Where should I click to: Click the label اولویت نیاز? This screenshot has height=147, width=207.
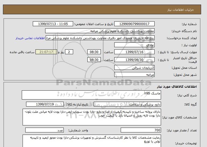pyautogui.click(x=189, y=45)
